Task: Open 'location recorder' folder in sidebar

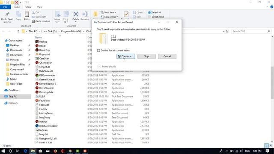Action: coord(17,74)
